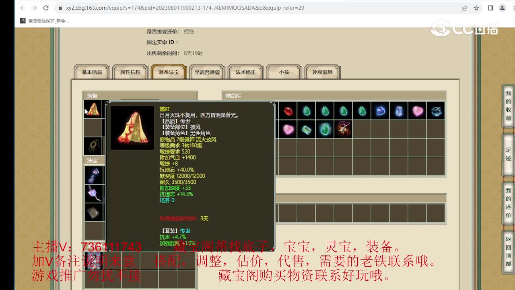515x290 pixels.
Task: Open the 外观道具 tab
Action: tap(322, 72)
